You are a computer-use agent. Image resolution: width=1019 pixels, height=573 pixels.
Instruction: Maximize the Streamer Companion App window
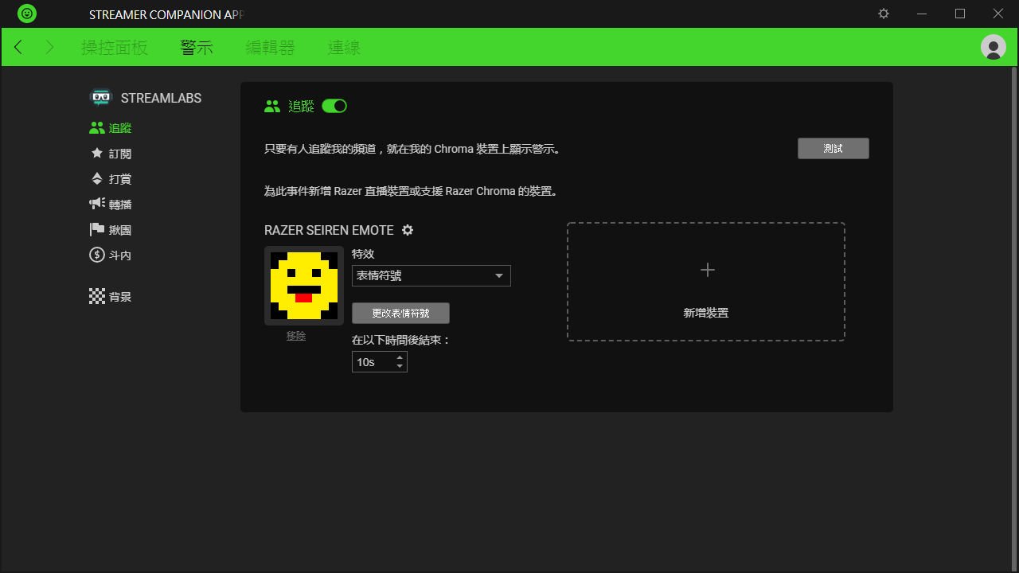(960, 14)
